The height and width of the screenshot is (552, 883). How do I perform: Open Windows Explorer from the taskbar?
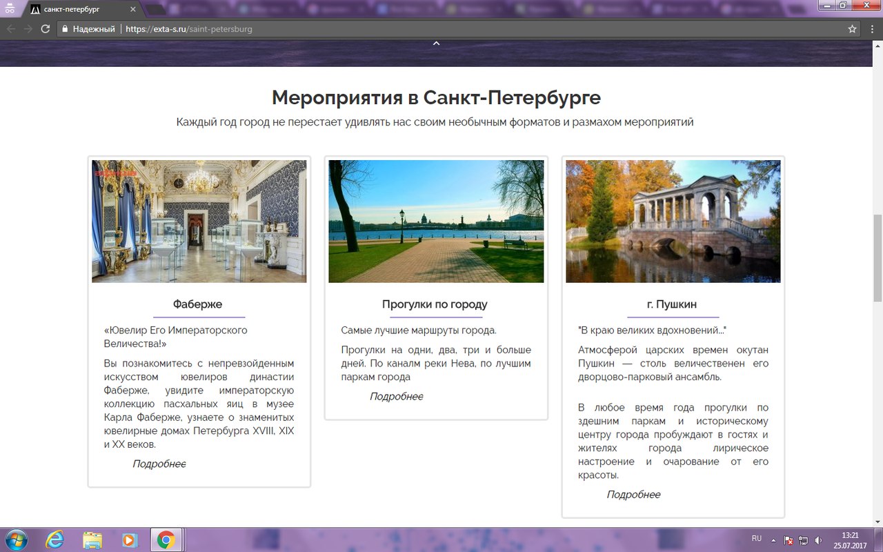(92, 539)
